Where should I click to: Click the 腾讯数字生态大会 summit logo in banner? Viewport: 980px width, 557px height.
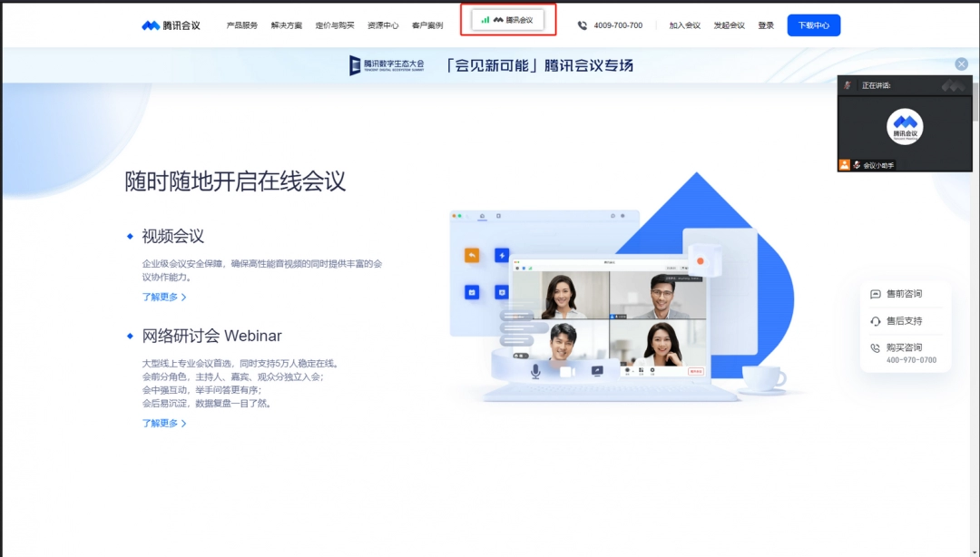pyautogui.click(x=387, y=65)
